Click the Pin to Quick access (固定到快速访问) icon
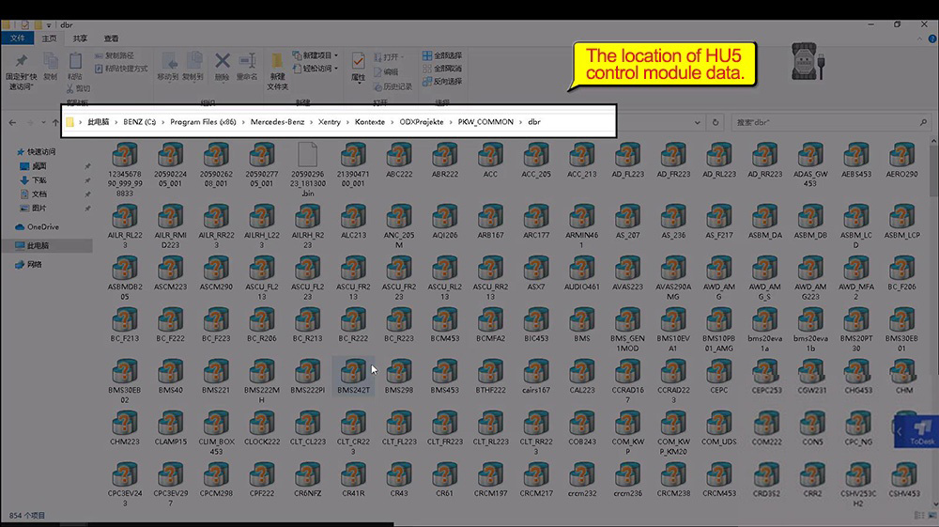 coord(21,62)
